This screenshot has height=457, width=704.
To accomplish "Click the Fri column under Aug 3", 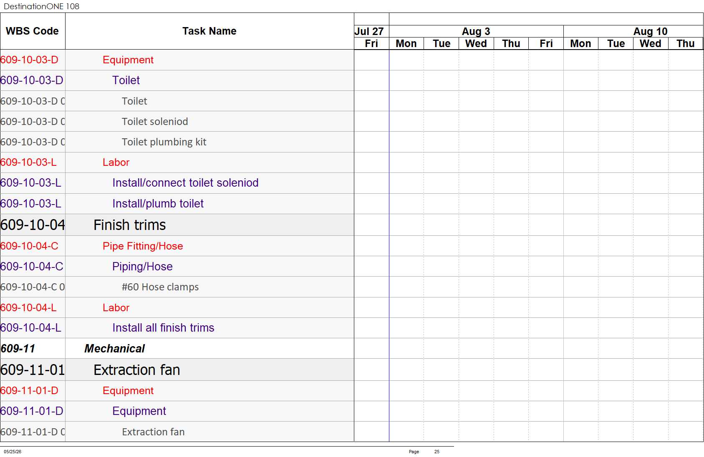I will point(546,43).
